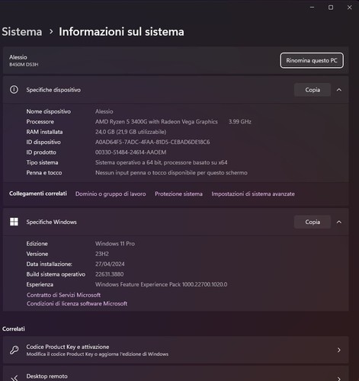The height and width of the screenshot is (381, 359).
Task: Click the Windows logo icon
Action: click(x=14, y=222)
